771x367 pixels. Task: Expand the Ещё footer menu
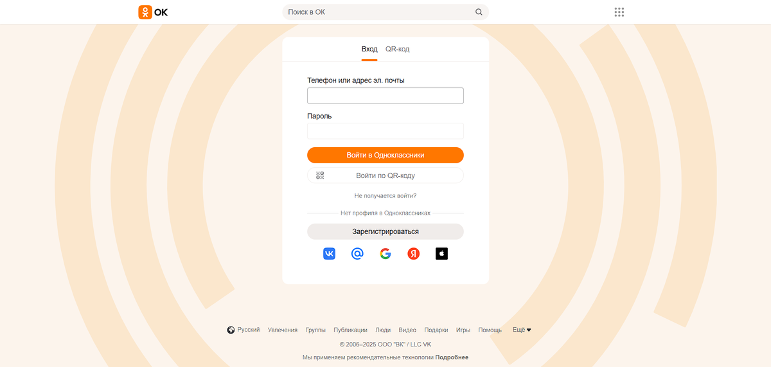(522, 330)
